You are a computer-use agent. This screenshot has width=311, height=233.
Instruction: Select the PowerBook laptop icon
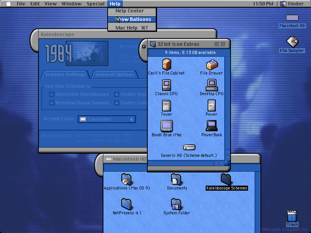click(211, 126)
